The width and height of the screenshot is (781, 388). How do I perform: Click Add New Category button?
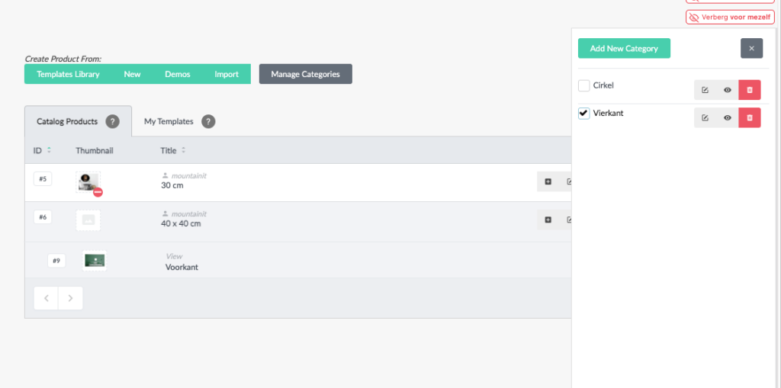click(624, 48)
